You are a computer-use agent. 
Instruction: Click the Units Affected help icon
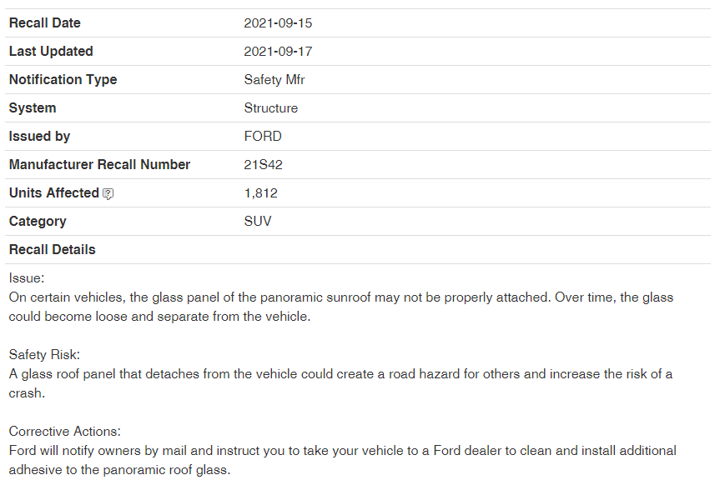[x=108, y=194]
